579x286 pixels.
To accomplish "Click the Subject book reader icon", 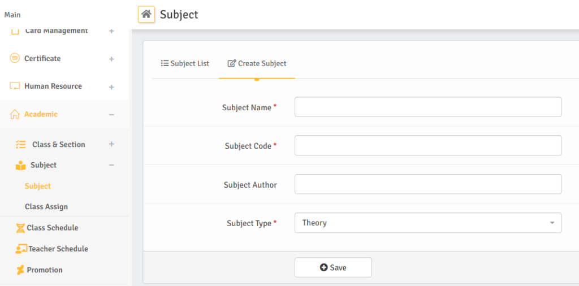I will point(20,166).
